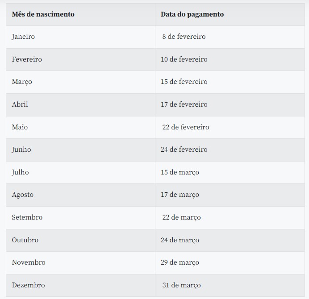309x299 pixels.
Task: Select the Novembro birth month cell
Action: pos(29,262)
